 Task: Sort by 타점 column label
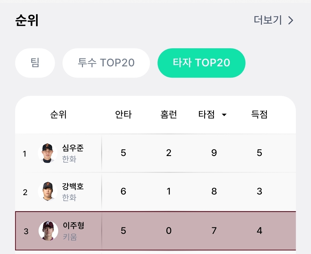coord(206,115)
